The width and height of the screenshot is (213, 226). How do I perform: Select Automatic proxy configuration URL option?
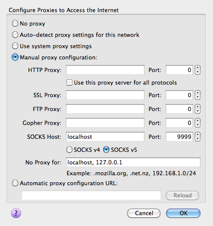click(15, 183)
